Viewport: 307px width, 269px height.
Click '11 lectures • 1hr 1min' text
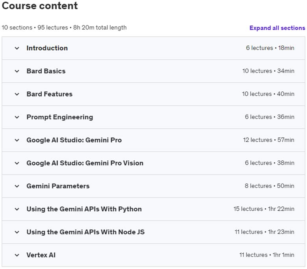click(267, 255)
